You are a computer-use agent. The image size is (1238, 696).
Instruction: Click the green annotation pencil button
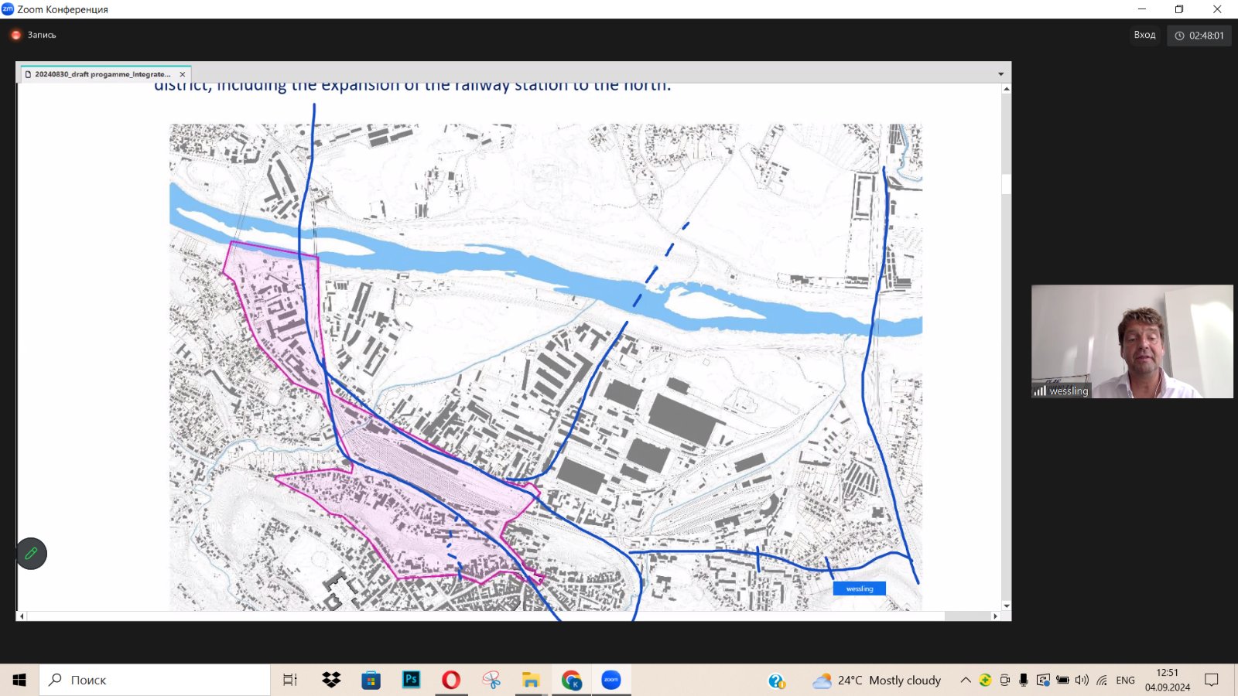(32, 554)
